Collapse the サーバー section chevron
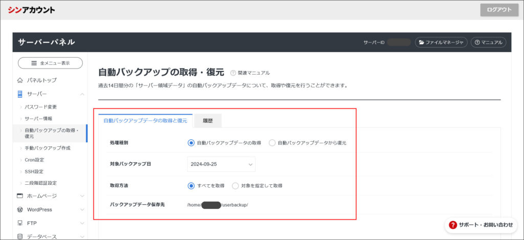Screen dimensions: 524x240 coord(82,94)
